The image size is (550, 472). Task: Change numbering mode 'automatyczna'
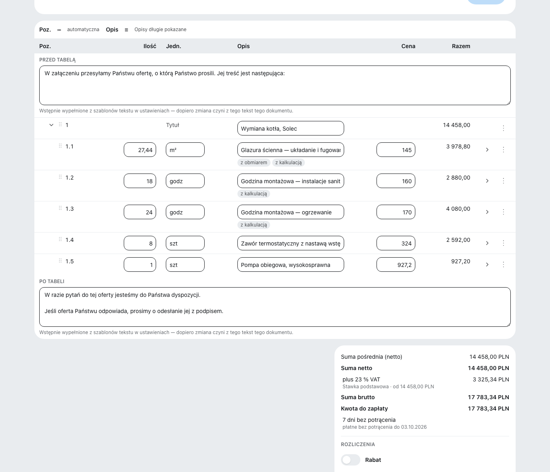click(x=83, y=30)
